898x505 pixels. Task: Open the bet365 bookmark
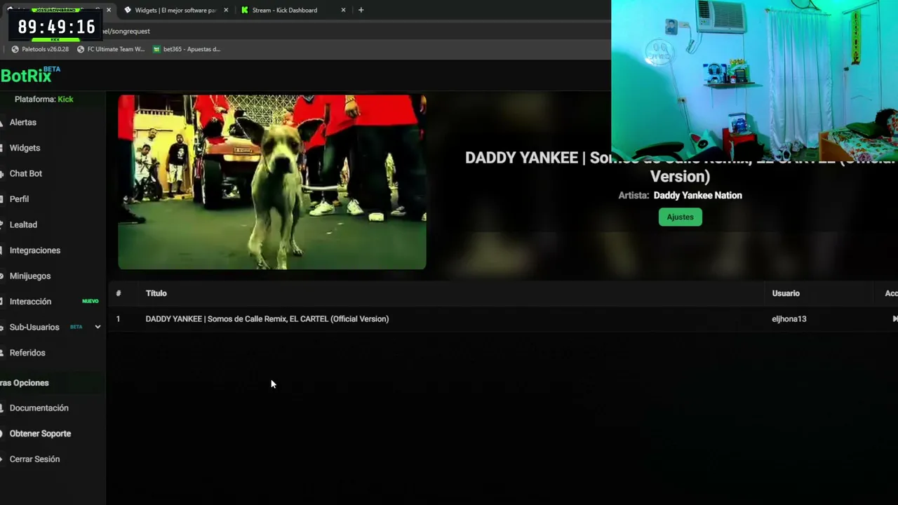[187, 49]
